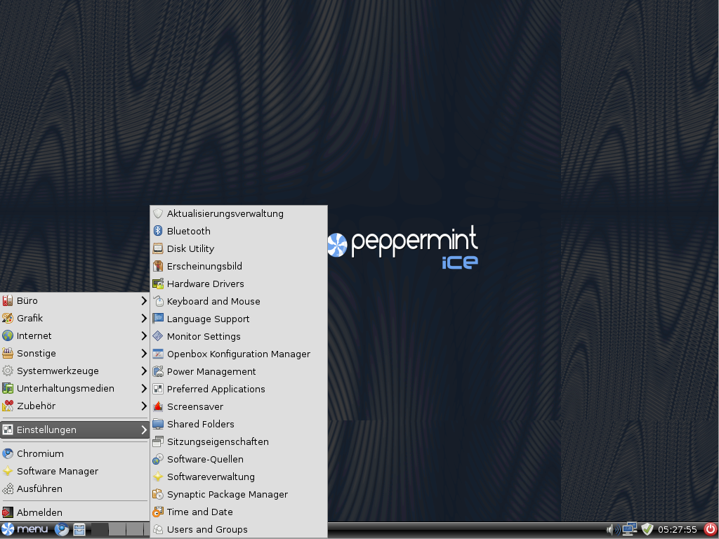Expand the Internet submenu

click(x=35, y=335)
